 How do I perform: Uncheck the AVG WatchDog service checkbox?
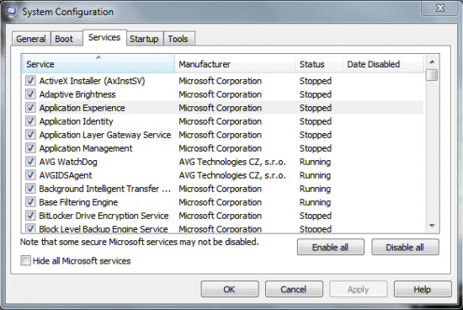pos(30,162)
